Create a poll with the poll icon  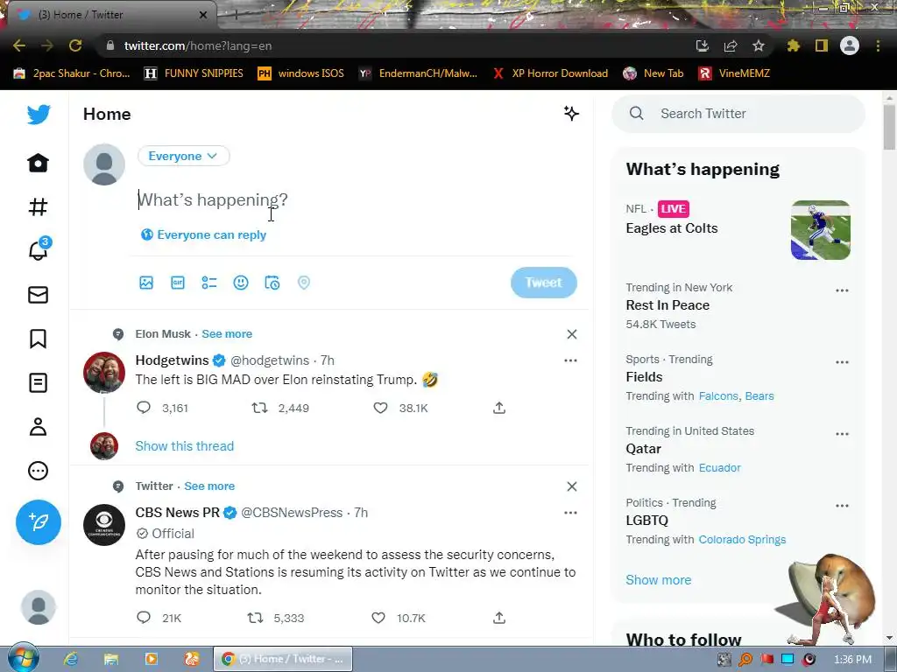point(209,283)
